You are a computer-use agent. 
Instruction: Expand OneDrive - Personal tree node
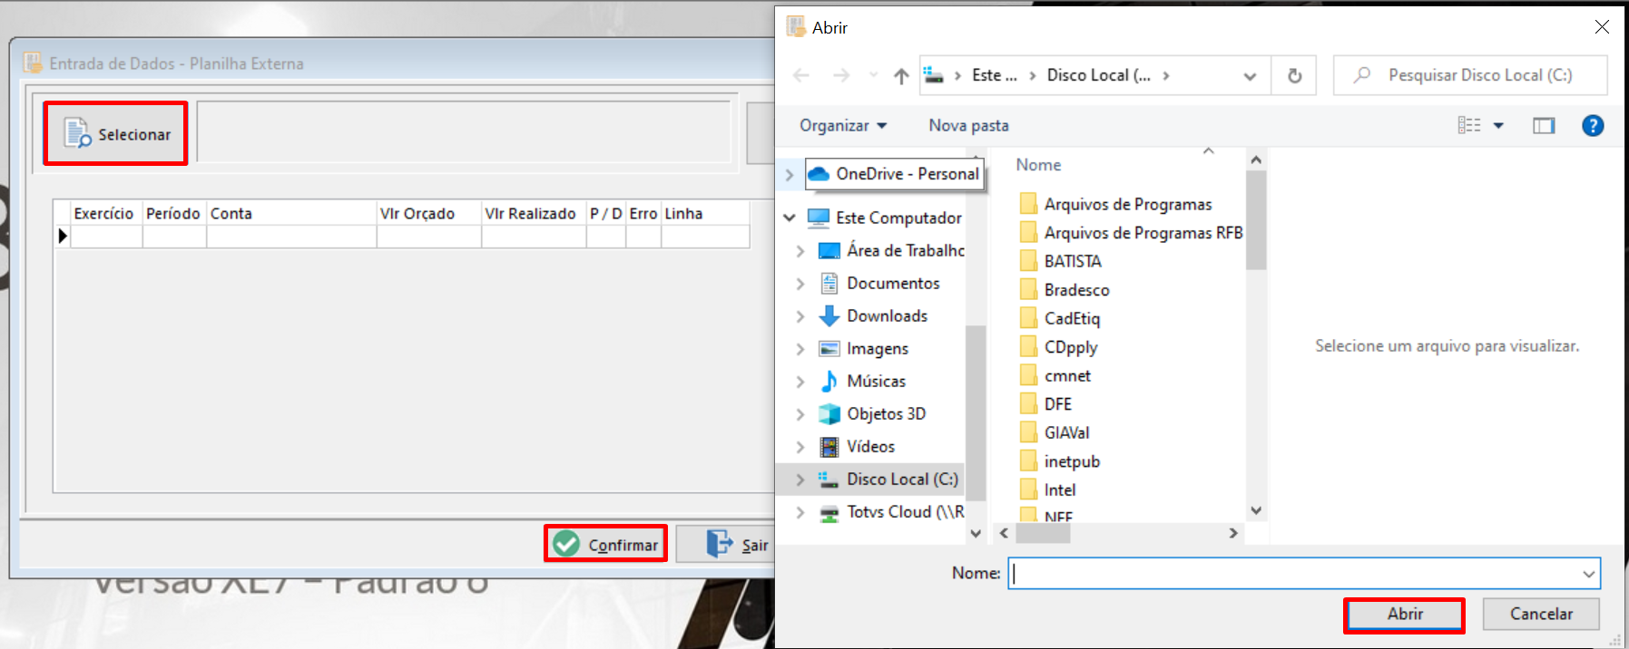[790, 174]
